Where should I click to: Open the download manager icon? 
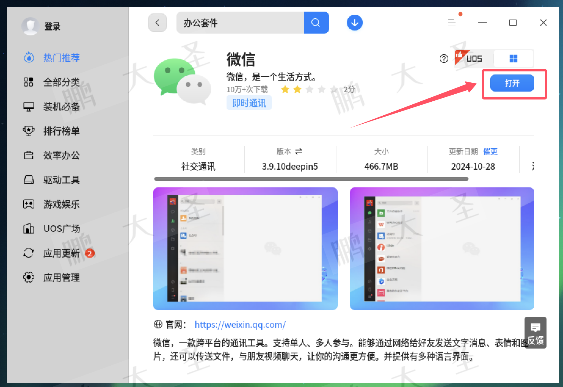[354, 23]
